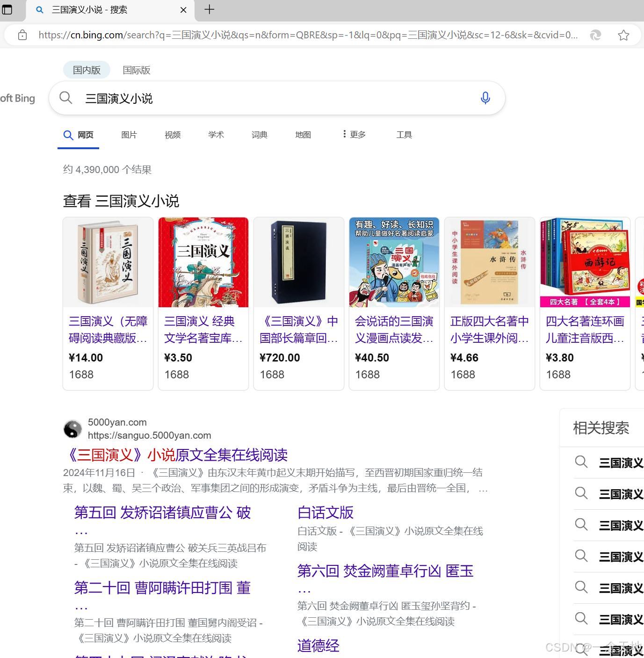The height and width of the screenshot is (658, 644).
Task: Click sixth related search magnifier icon
Action: pyautogui.click(x=581, y=619)
